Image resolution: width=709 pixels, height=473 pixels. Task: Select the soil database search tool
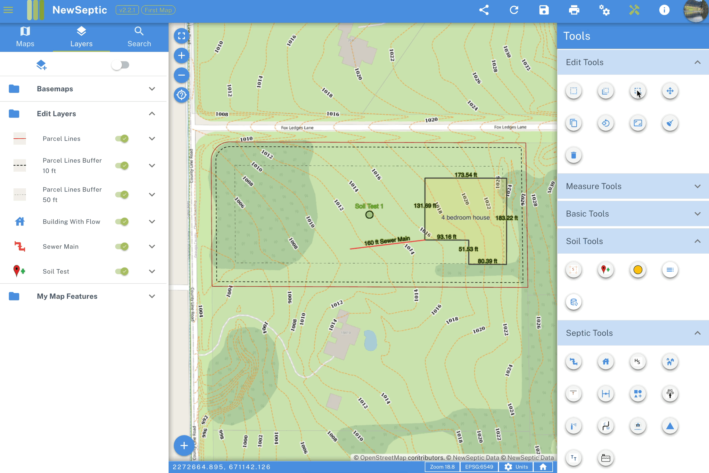(x=573, y=302)
